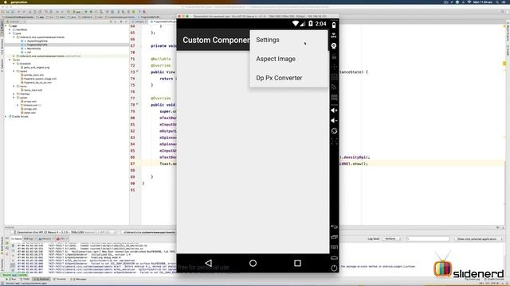Click Genymotion sidebar home button

[x=334, y=257]
